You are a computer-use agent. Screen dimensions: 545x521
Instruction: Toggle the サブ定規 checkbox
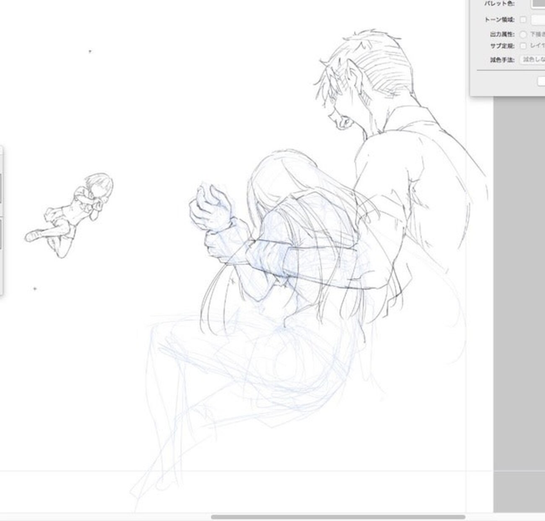click(523, 46)
